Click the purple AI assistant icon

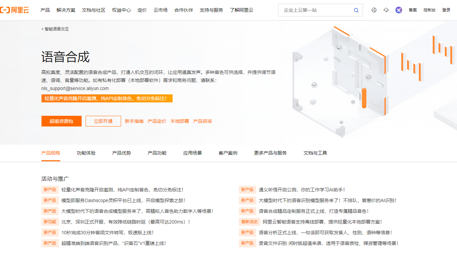click(x=399, y=10)
